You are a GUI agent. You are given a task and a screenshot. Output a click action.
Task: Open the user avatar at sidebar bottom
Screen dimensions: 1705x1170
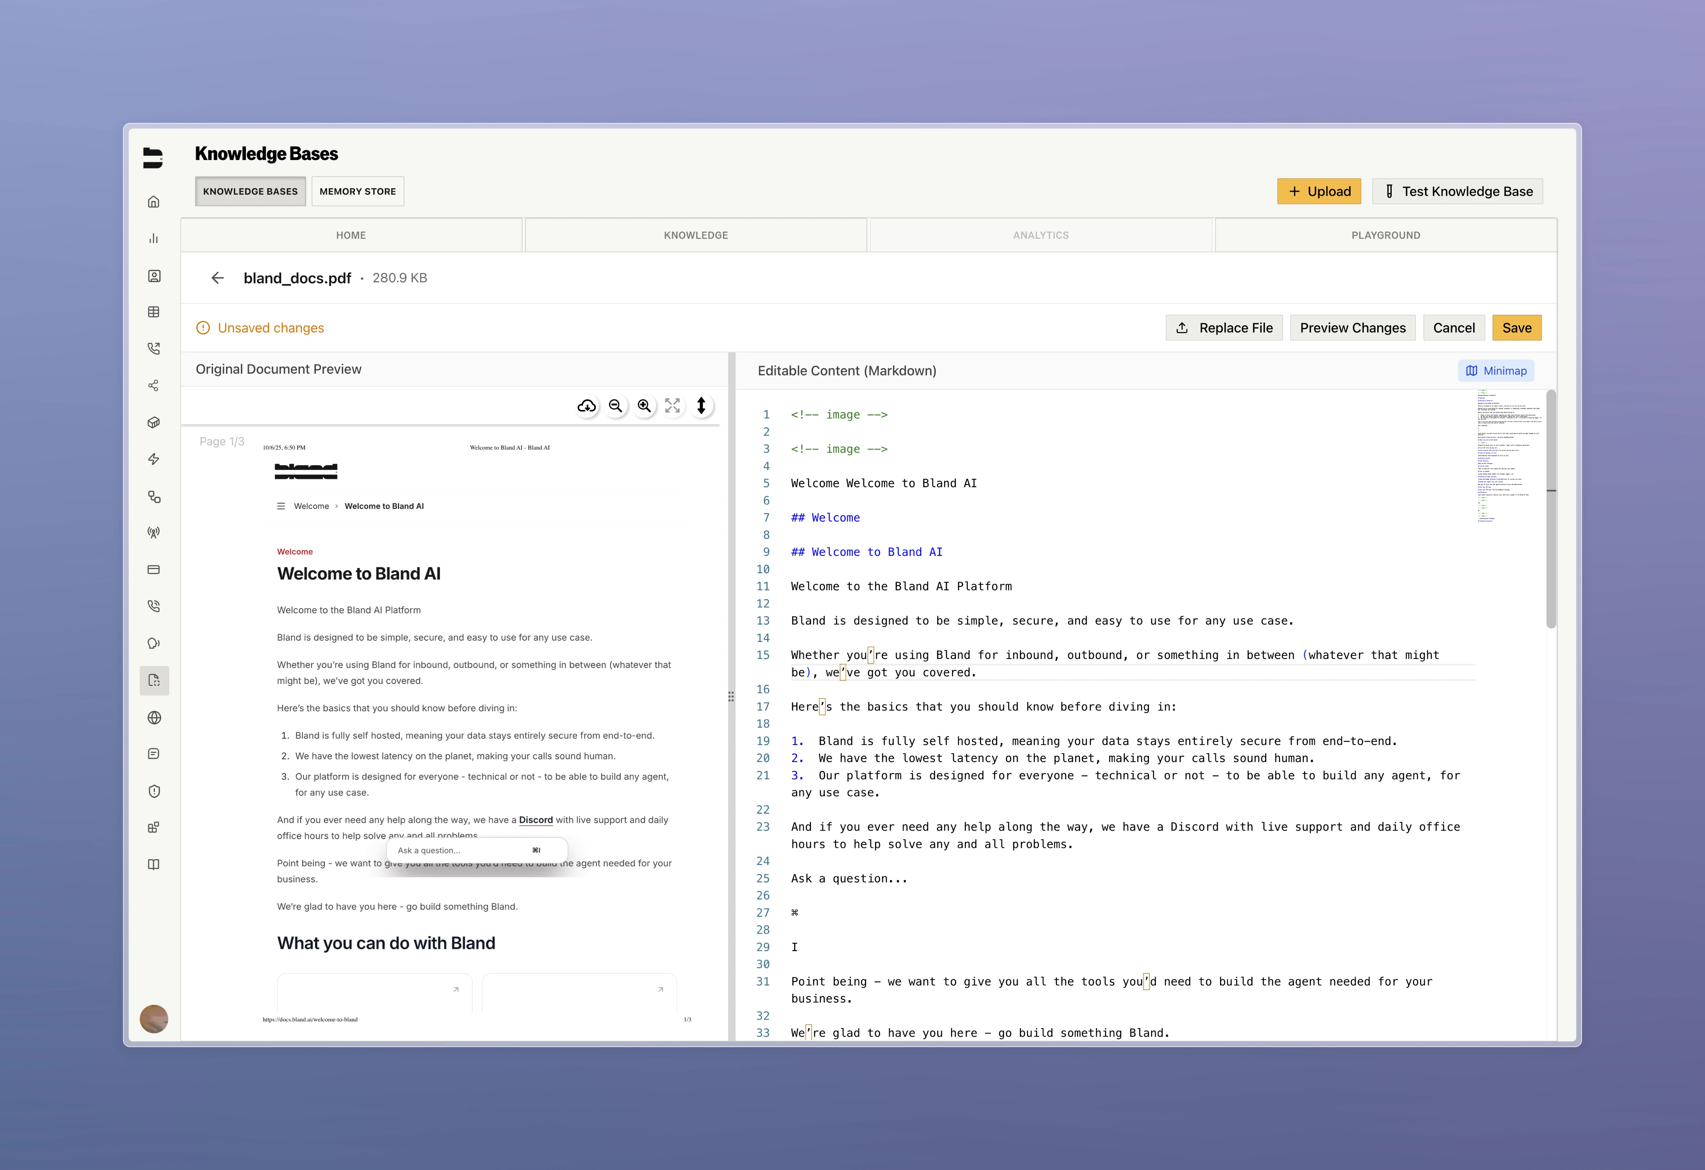click(x=154, y=1018)
